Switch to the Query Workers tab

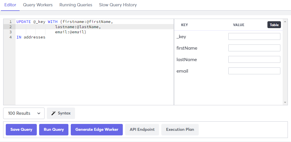click(x=38, y=5)
